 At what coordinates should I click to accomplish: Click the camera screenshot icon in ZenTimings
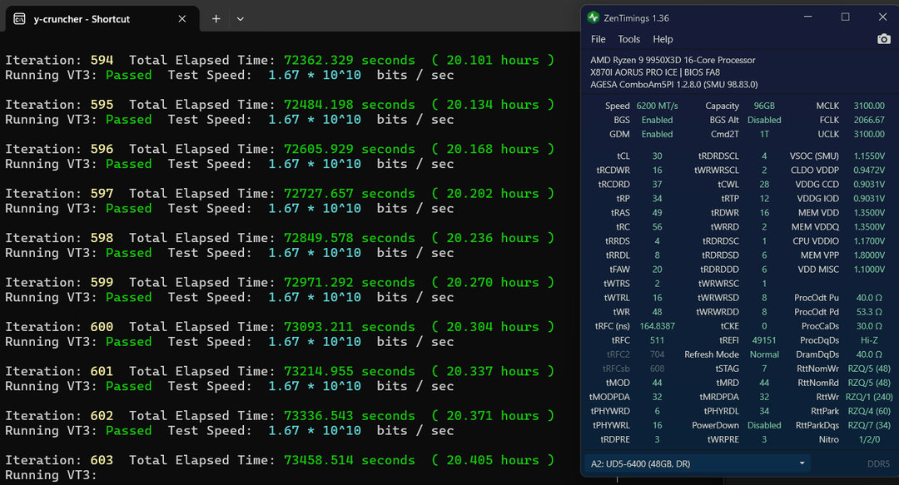click(x=883, y=39)
